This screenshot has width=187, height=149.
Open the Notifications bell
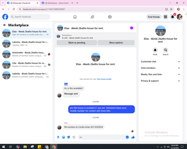(172, 17)
